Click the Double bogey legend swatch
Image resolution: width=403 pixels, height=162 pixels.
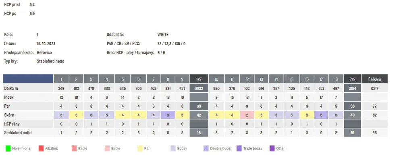coord(206,148)
